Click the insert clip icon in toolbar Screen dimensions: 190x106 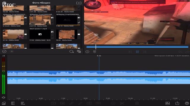[x=53, y=103]
